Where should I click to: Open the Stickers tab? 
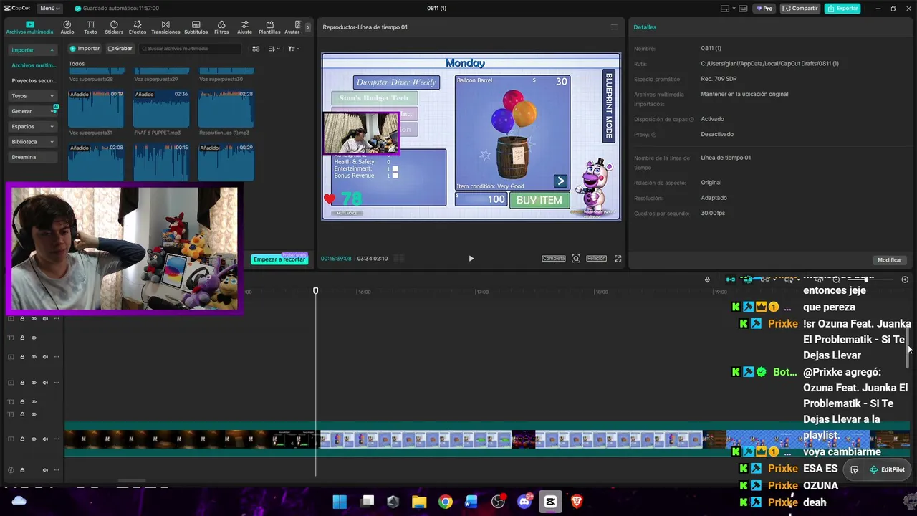click(x=114, y=27)
